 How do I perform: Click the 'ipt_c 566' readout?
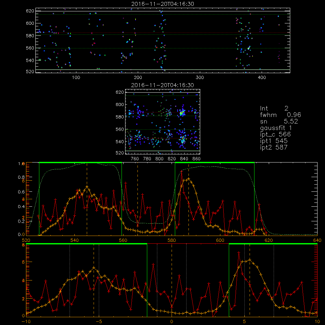tap(276, 135)
